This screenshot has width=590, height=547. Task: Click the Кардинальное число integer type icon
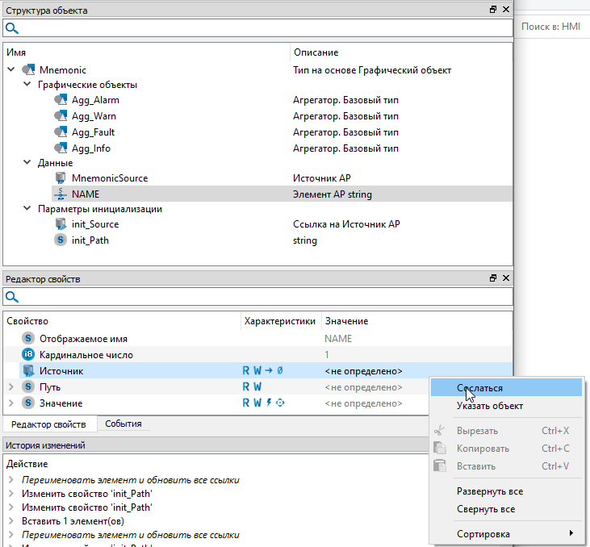(x=28, y=355)
